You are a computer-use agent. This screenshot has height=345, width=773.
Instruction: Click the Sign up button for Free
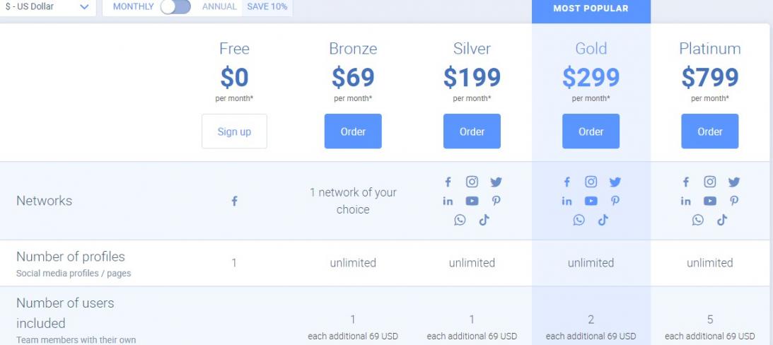[x=234, y=131]
